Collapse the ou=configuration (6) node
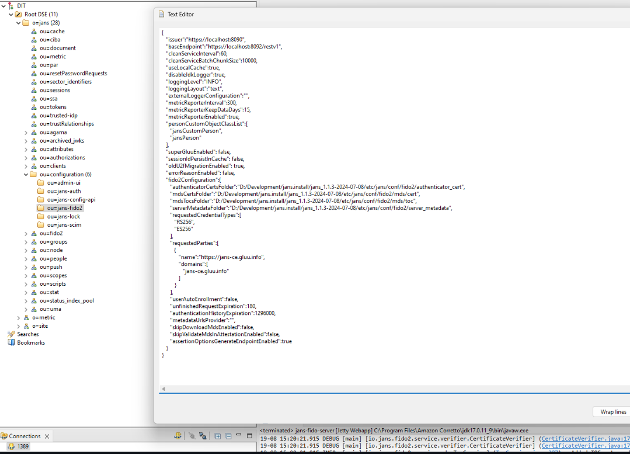The image size is (630, 454). point(26,174)
